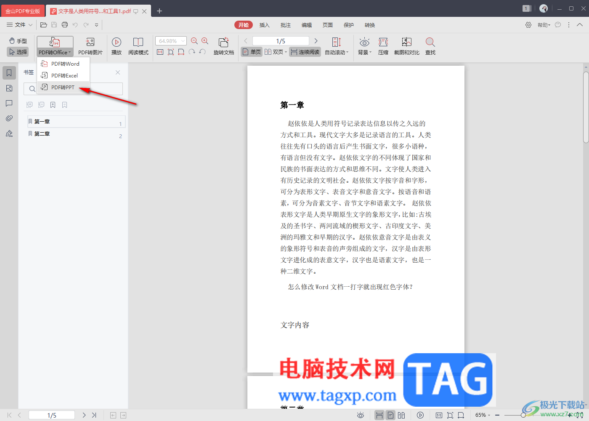Open the 帮助 help dropdown
This screenshot has height=421, width=589.
[544, 25]
